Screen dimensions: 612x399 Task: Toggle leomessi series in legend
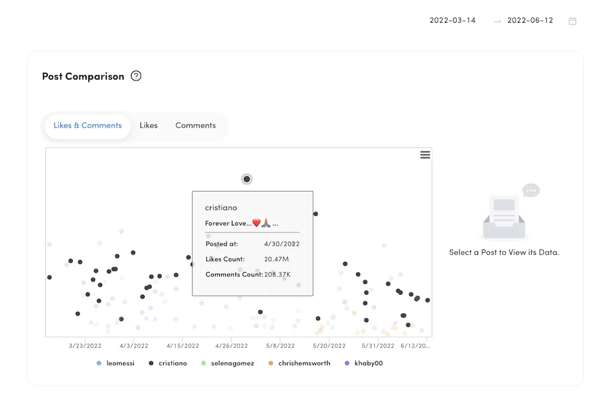118,363
